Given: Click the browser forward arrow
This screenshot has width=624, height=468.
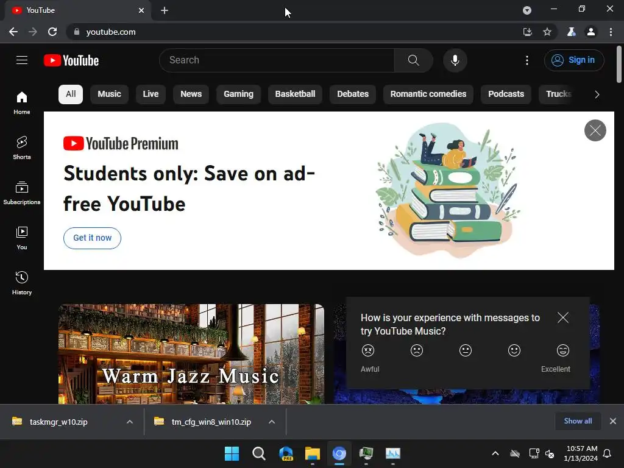Looking at the screenshot, I should [x=33, y=32].
